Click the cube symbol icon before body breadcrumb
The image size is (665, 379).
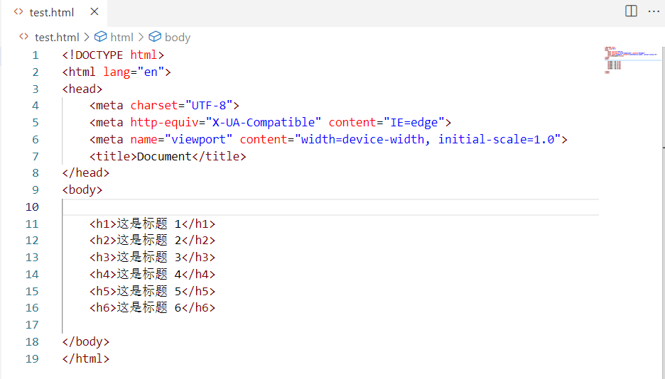pos(155,37)
